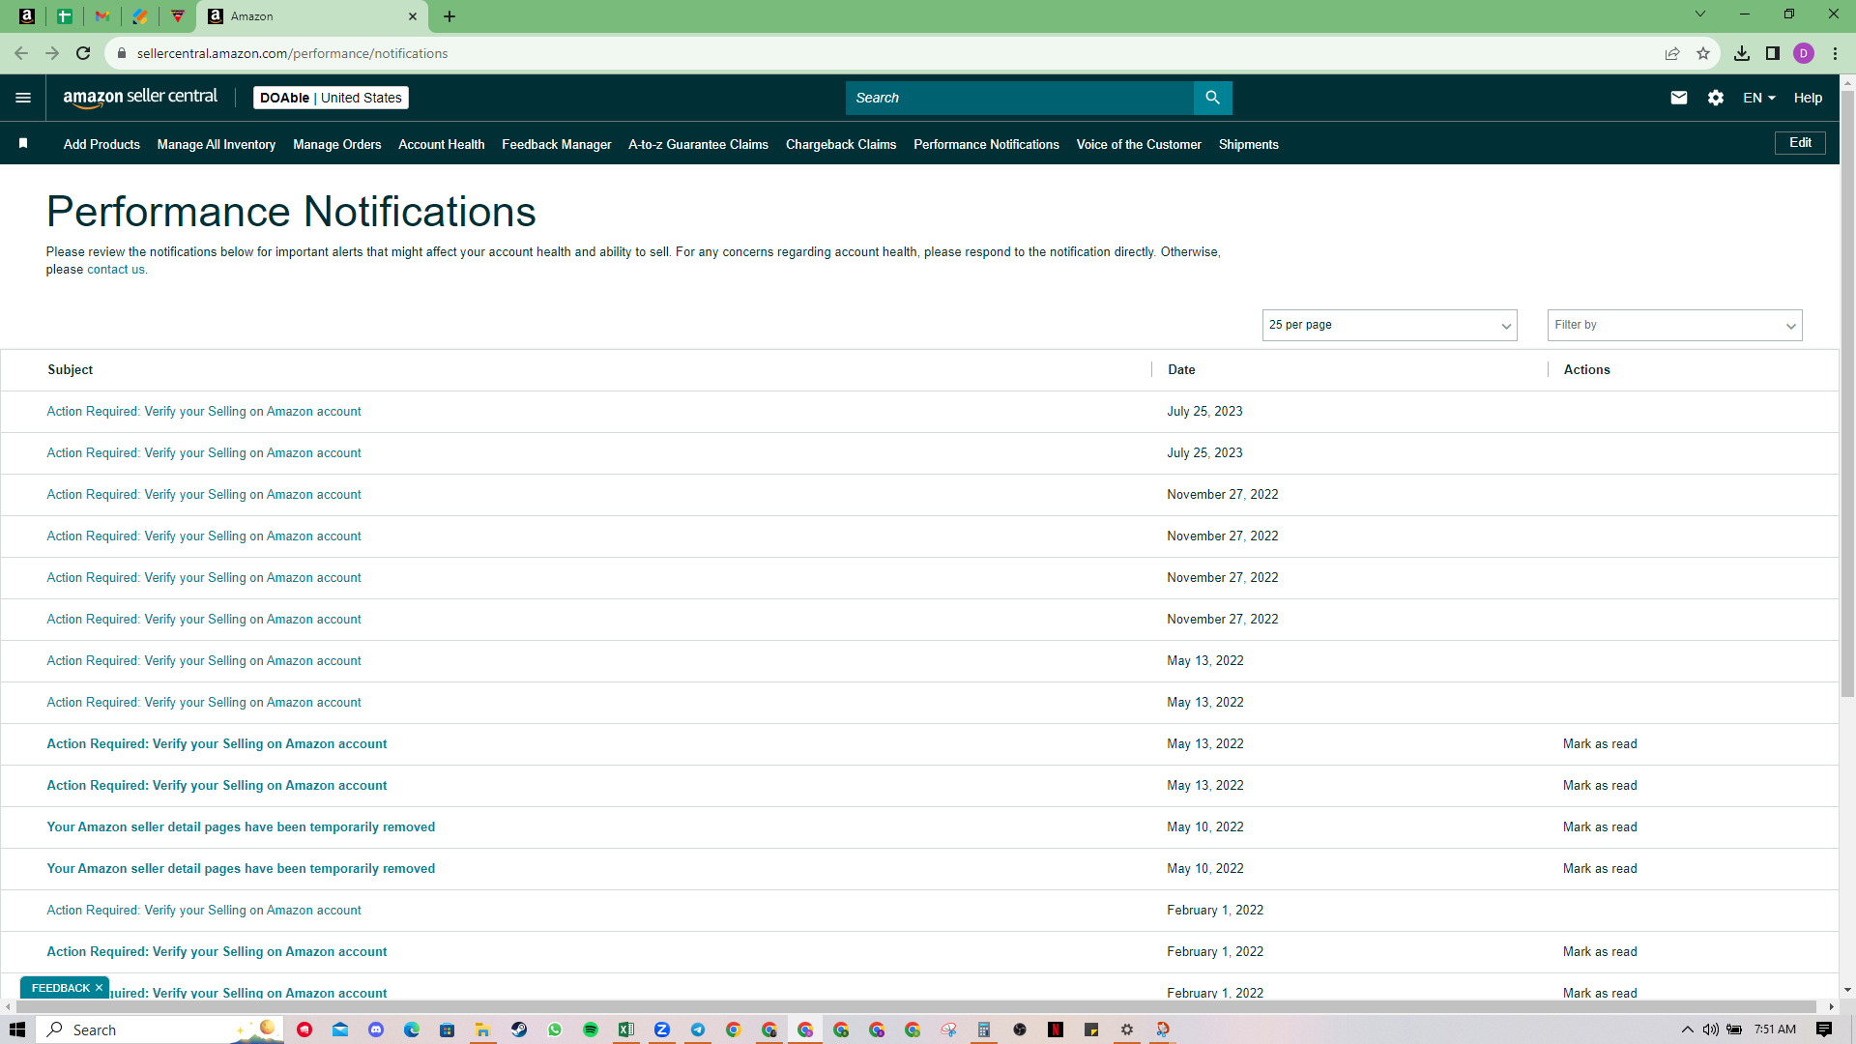Switch to the pinned green plus-icon tab
The width and height of the screenshot is (1856, 1044).
[65, 16]
